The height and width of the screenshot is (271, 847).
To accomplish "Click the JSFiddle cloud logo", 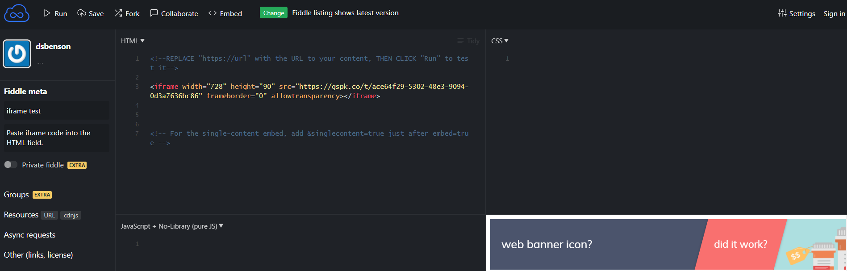I will pyautogui.click(x=17, y=13).
